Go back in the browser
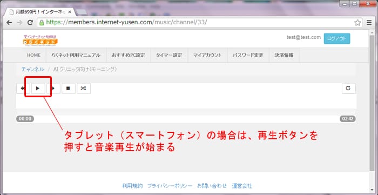The width and height of the screenshot is (378, 195). pyautogui.click(x=9, y=23)
